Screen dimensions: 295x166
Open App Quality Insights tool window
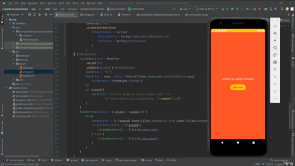coord(126,160)
